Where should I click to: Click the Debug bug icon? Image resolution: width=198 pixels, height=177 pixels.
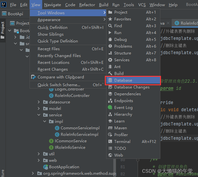click(110, 40)
